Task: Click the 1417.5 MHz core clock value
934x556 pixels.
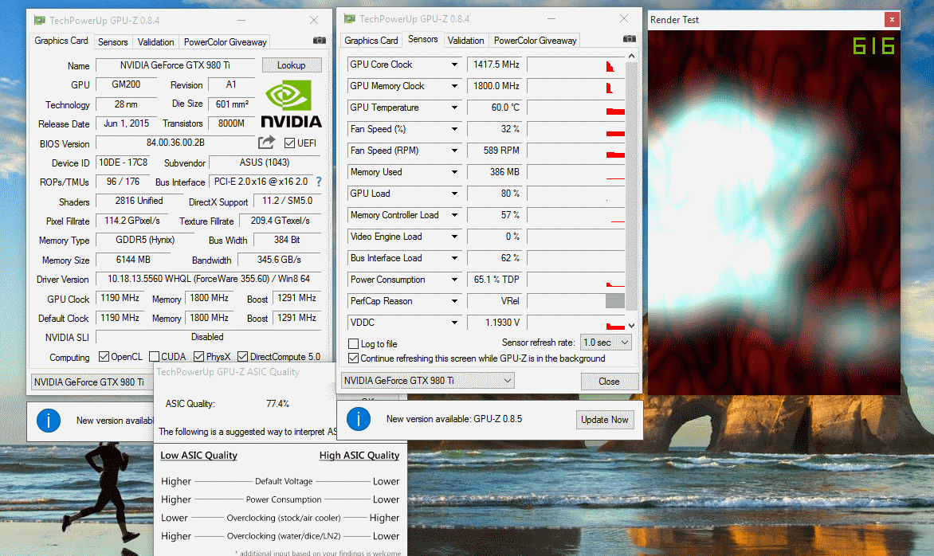Action: point(494,65)
